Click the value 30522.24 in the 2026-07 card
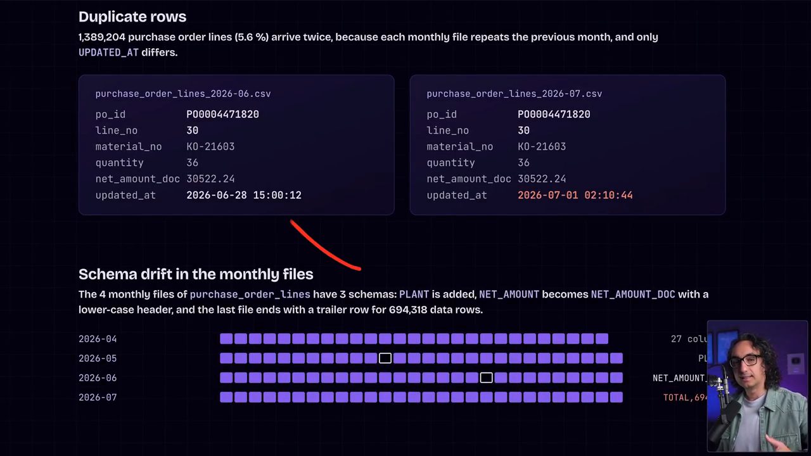811x456 pixels. point(542,179)
